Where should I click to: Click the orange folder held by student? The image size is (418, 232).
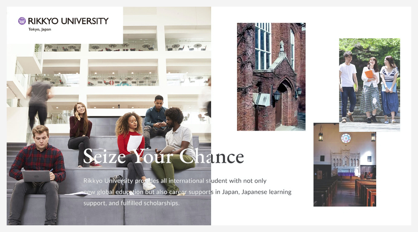[x=369, y=74]
